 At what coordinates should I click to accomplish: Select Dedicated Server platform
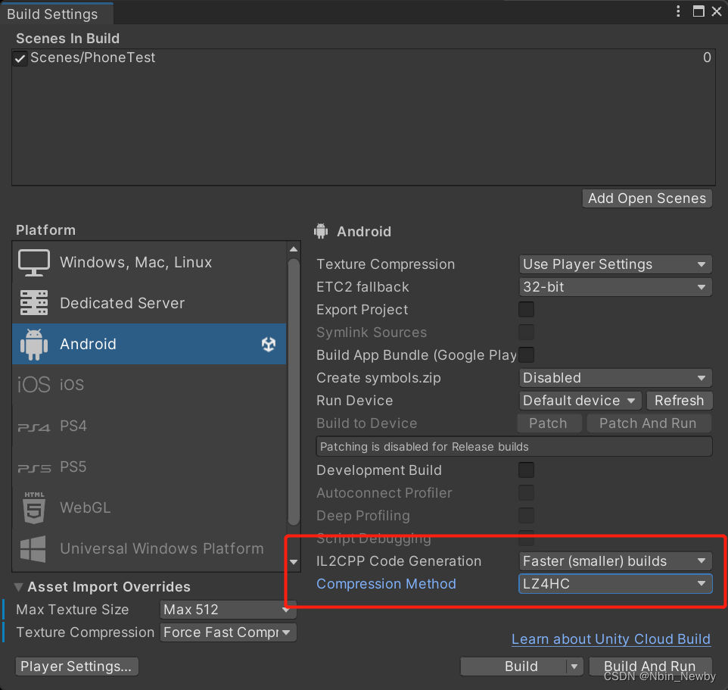pyautogui.click(x=149, y=303)
